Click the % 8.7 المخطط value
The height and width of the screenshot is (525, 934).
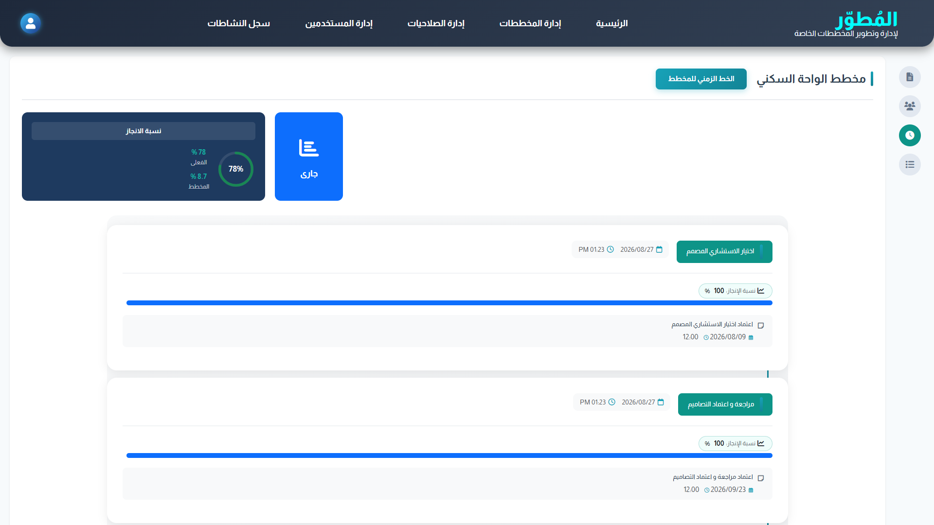[x=198, y=176]
